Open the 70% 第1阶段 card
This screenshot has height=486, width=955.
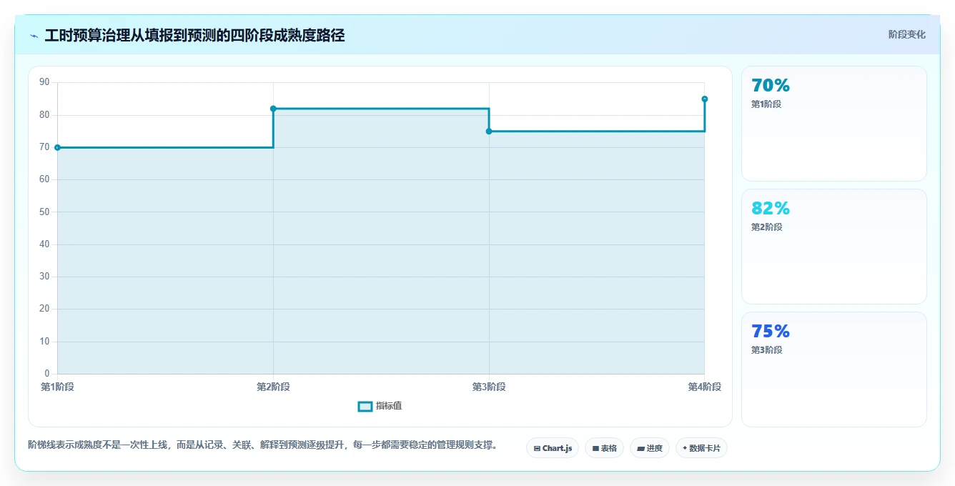tap(834, 124)
